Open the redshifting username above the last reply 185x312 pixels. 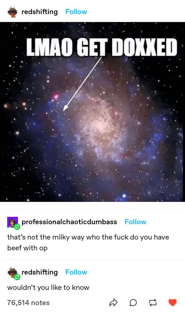point(40,272)
